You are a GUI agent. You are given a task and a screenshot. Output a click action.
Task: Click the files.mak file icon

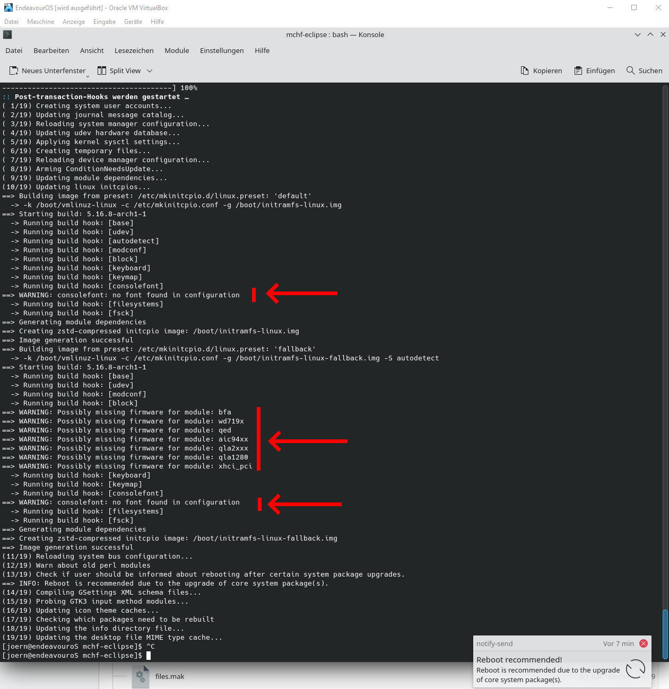click(x=141, y=676)
